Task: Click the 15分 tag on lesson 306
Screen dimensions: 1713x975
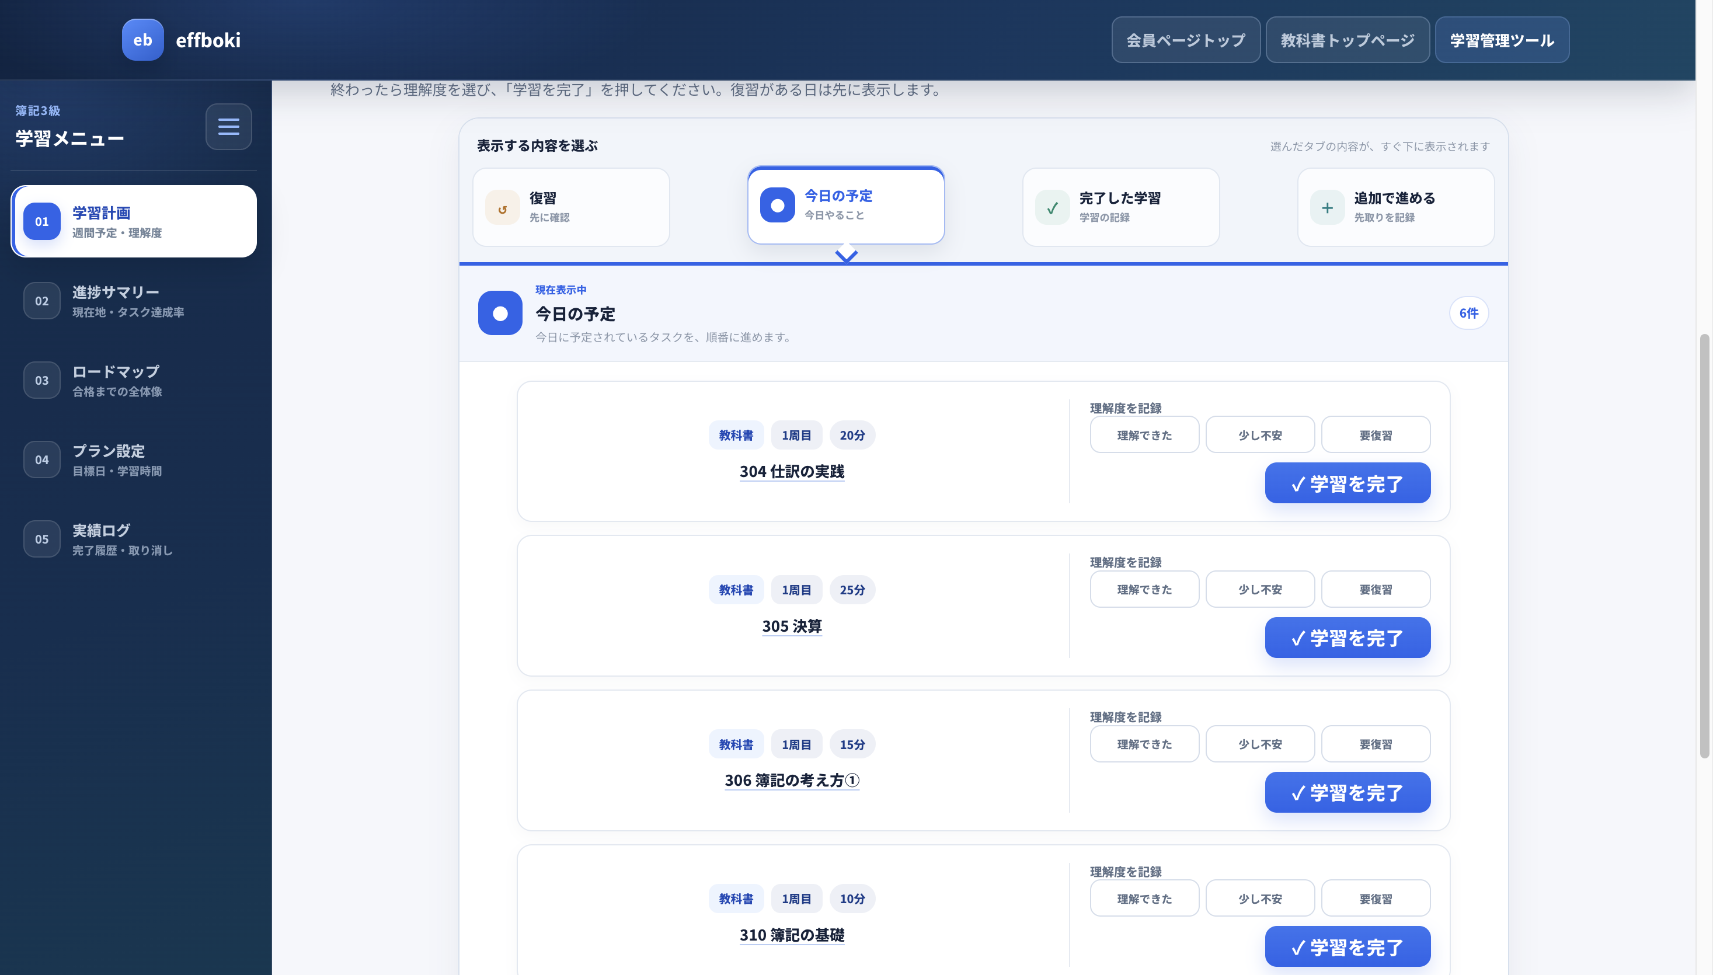Action: pyautogui.click(x=852, y=744)
